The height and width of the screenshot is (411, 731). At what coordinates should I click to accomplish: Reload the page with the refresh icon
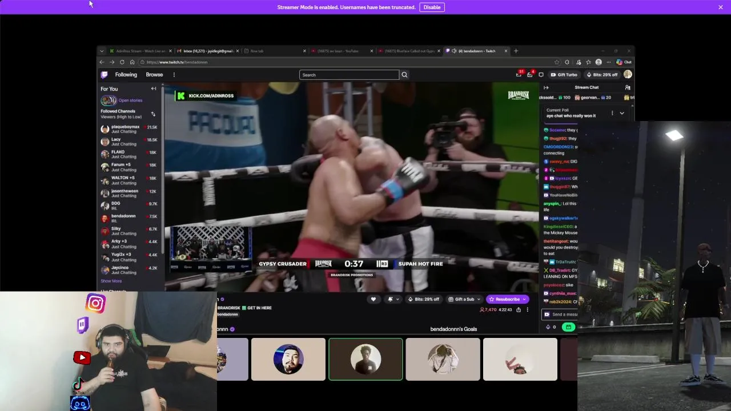click(x=122, y=62)
